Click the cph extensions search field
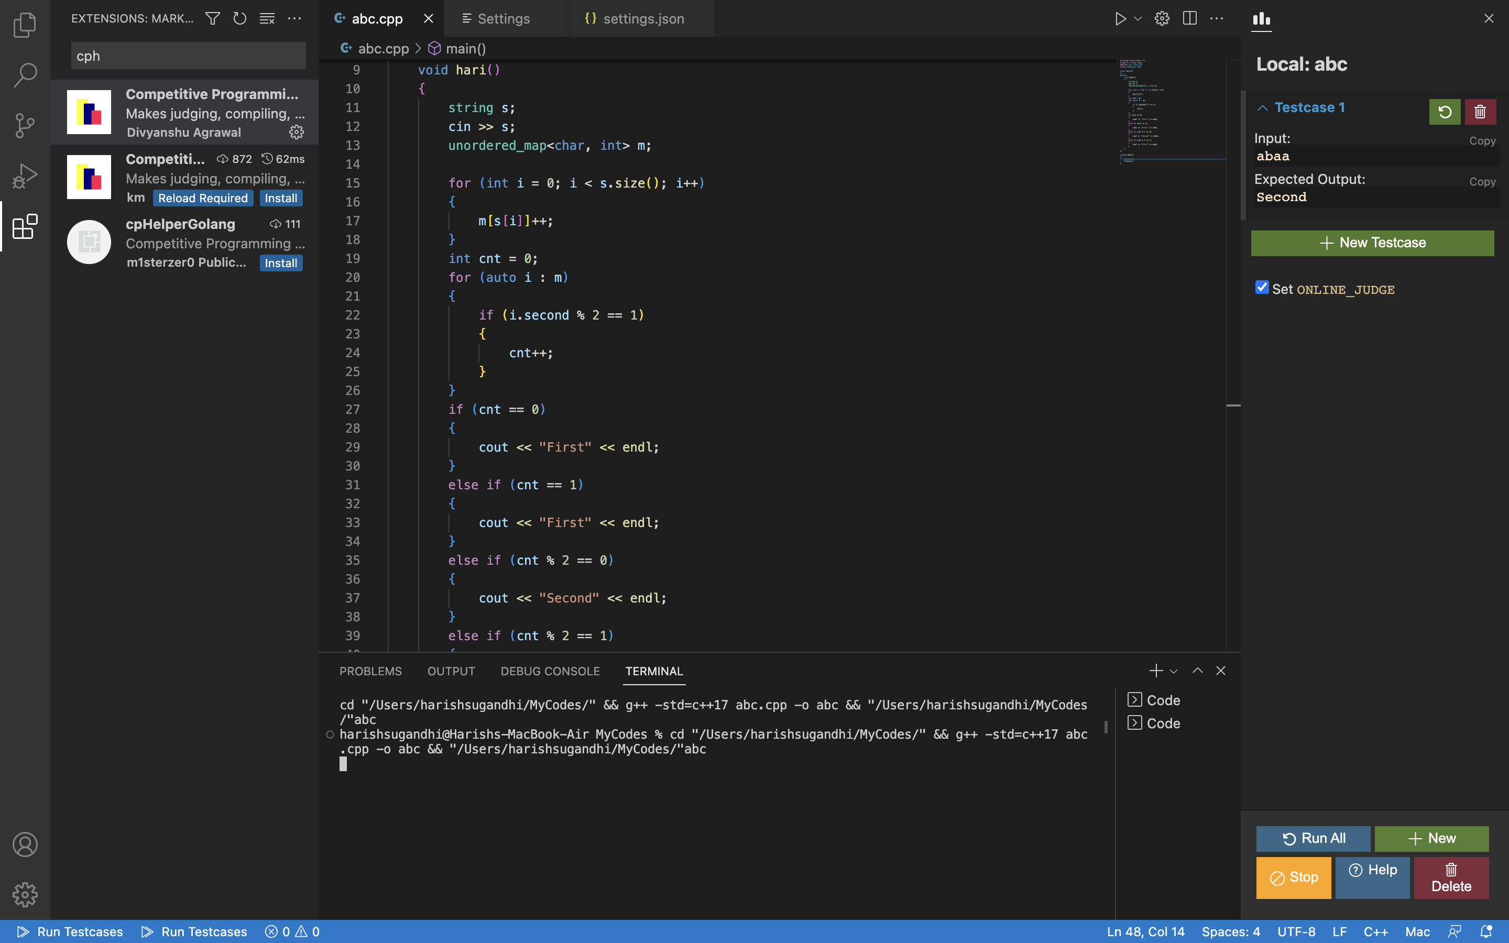This screenshot has height=943, width=1509. pyautogui.click(x=188, y=56)
